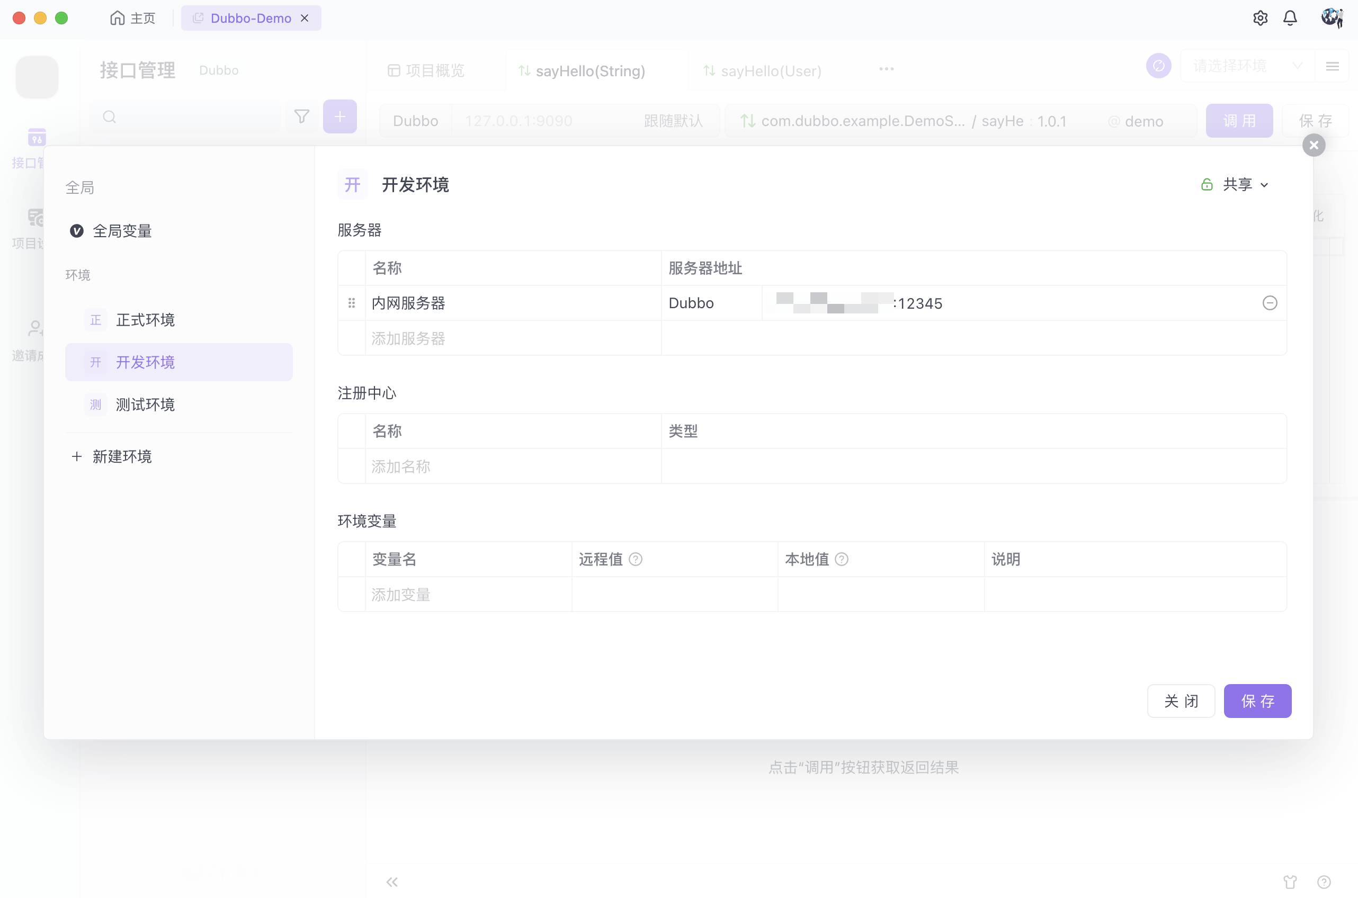Screen dimensions: 1358x898
Task: Click the help icon next to 本地值
Action: point(842,559)
